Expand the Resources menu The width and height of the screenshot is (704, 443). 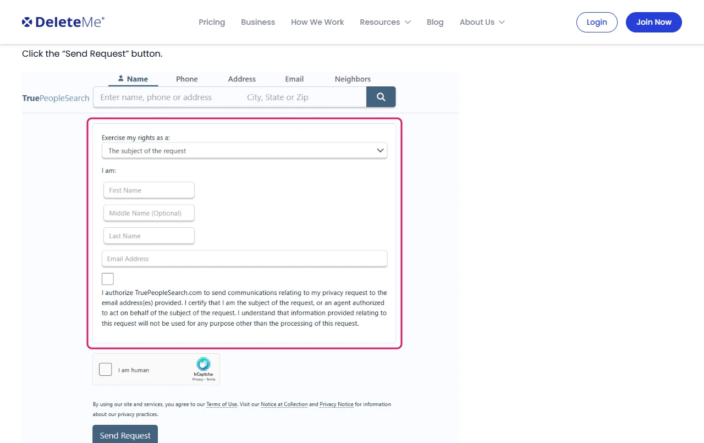pyautogui.click(x=385, y=22)
